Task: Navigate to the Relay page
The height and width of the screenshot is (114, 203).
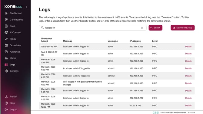Action: (13, 39)
